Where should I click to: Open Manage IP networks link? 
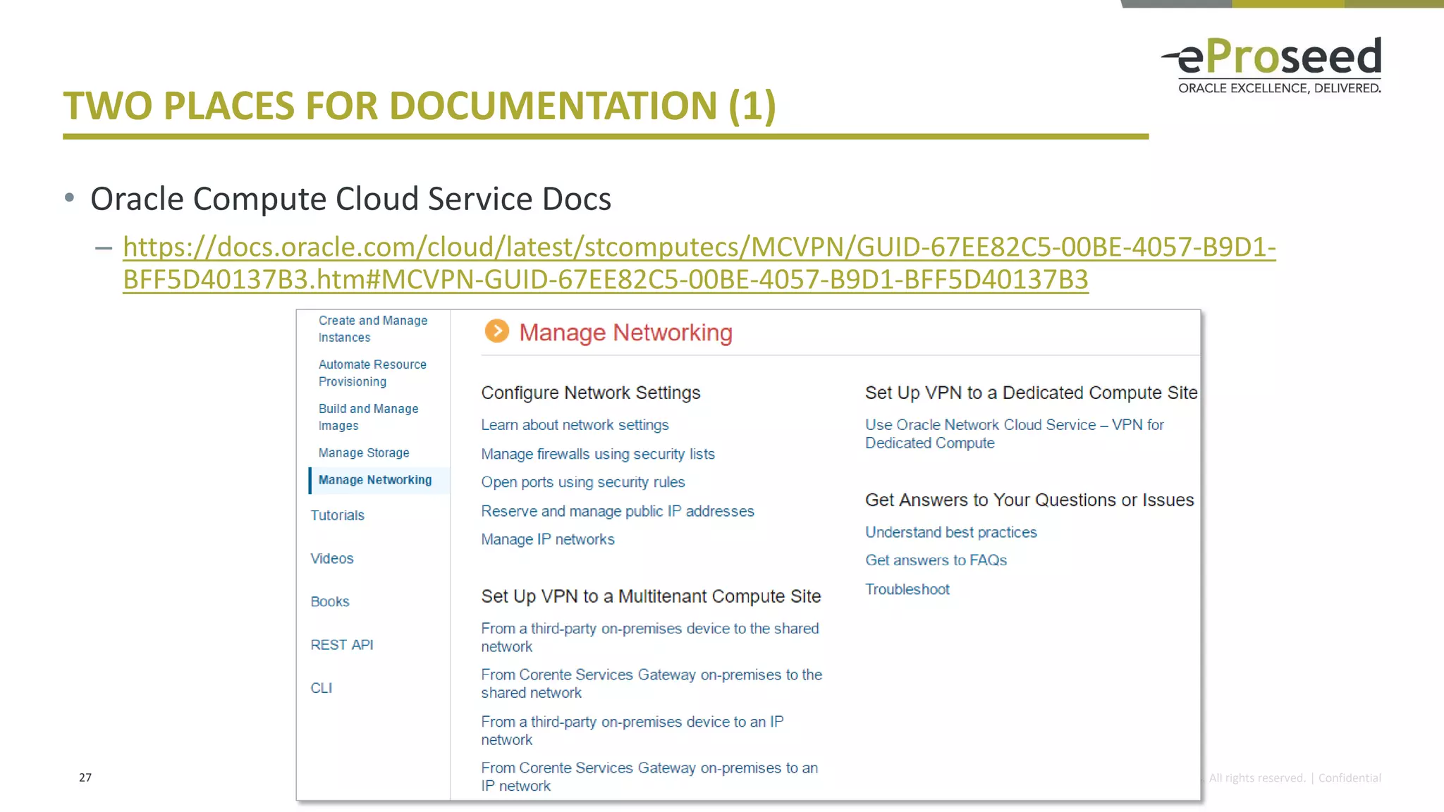click(x=548, y=539)
